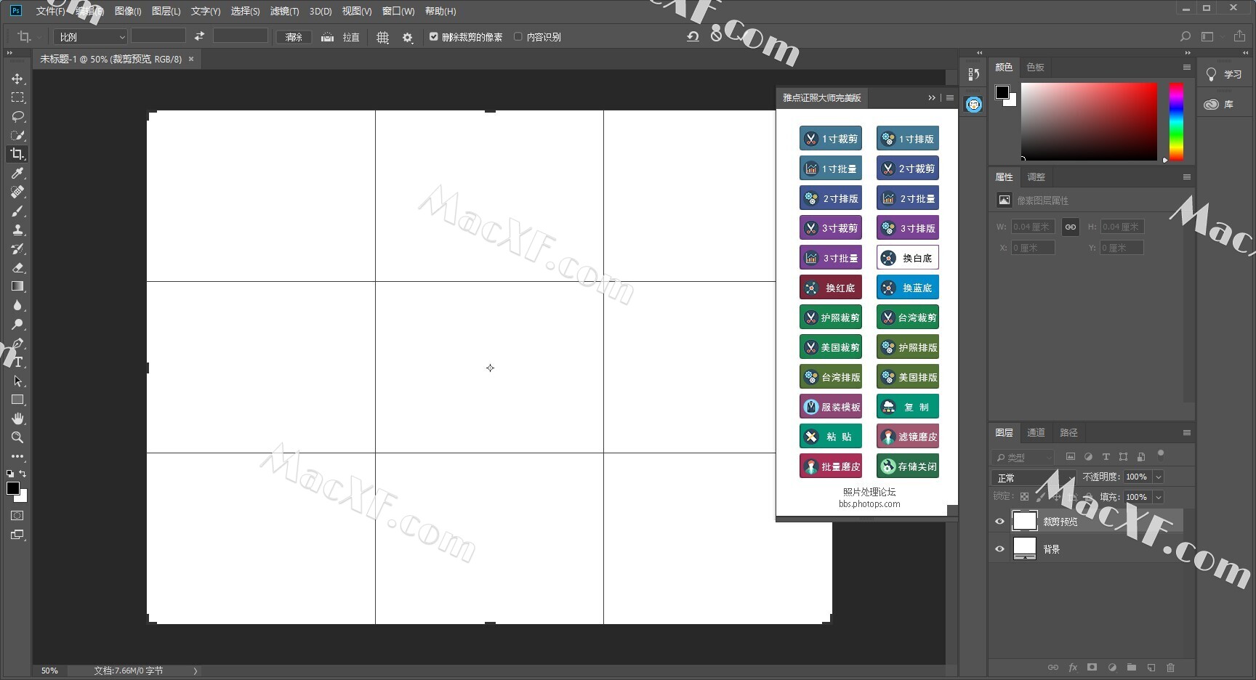1256x680 pixels.
Task: Select the Quick Selection tool
Action: tap(17, 135)
